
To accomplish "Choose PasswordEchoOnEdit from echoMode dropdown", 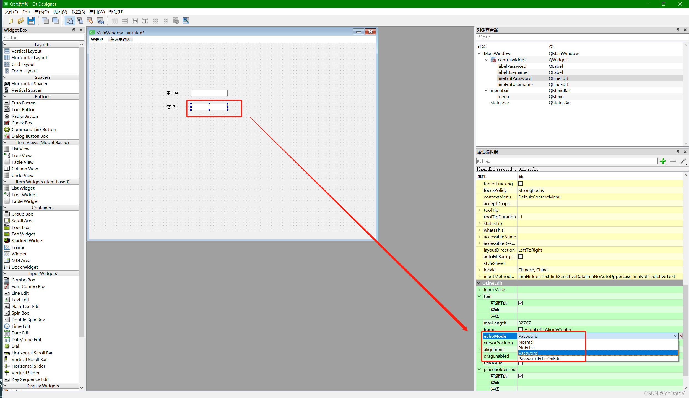I will tap(540, 358).
